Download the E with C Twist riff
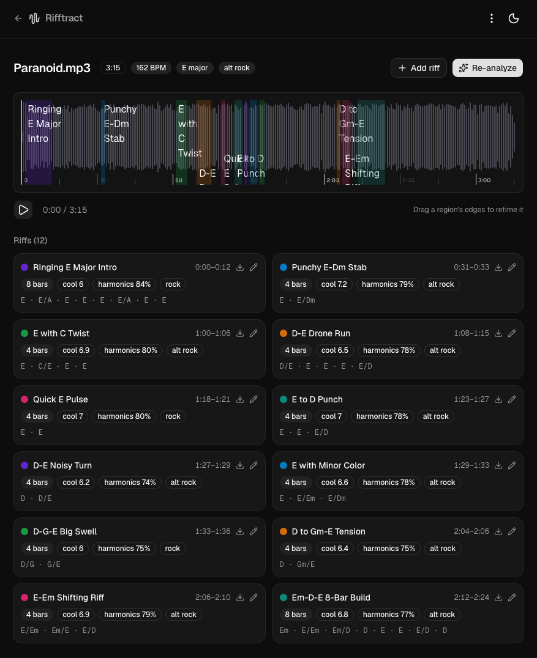 click(x=240, y=333)
